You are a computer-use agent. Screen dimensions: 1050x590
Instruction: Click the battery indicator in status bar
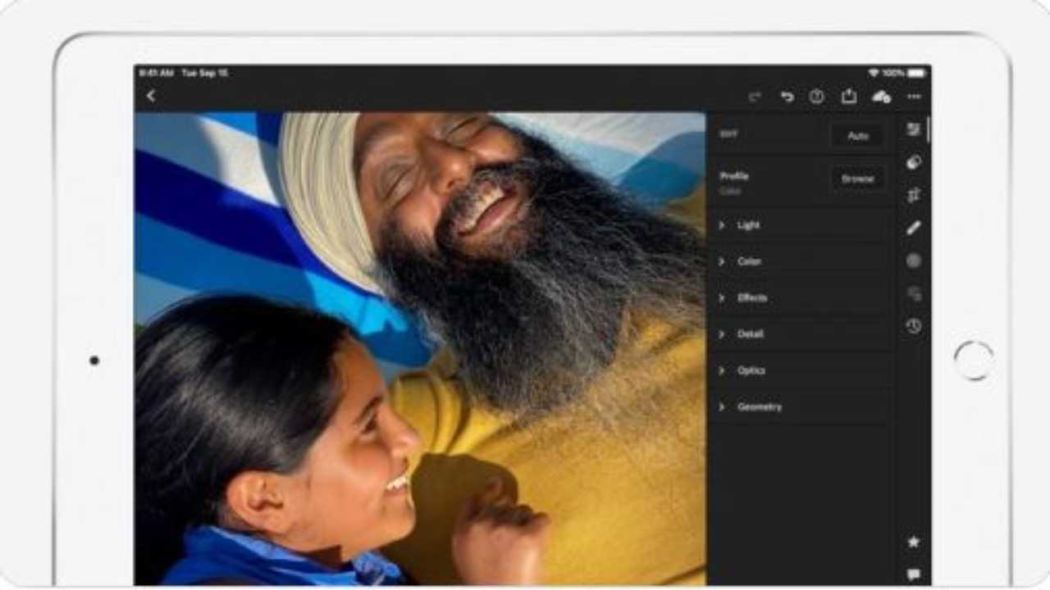(916, 73)
